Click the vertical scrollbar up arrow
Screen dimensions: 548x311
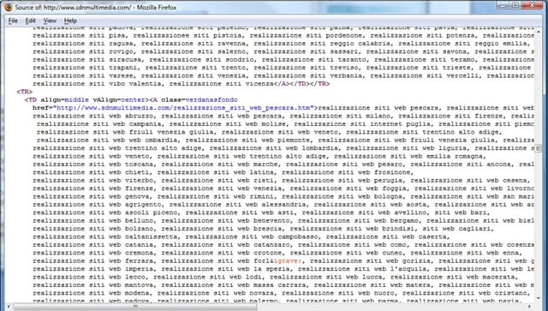[x=539, y=32]
